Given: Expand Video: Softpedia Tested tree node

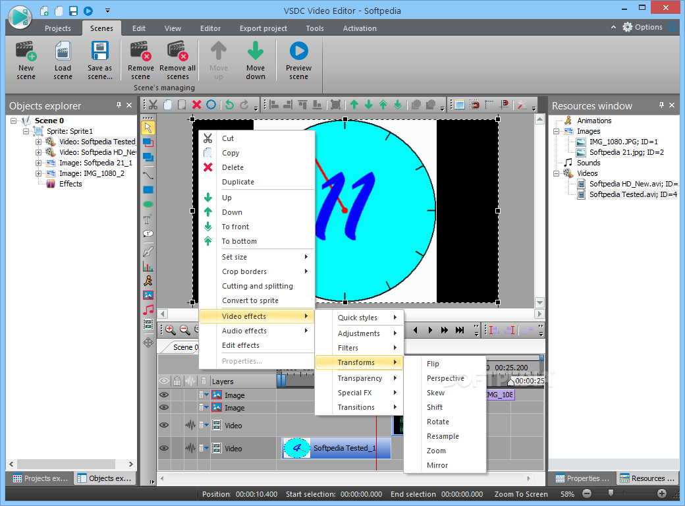Looking at the screenshot, I should [38, 142].
